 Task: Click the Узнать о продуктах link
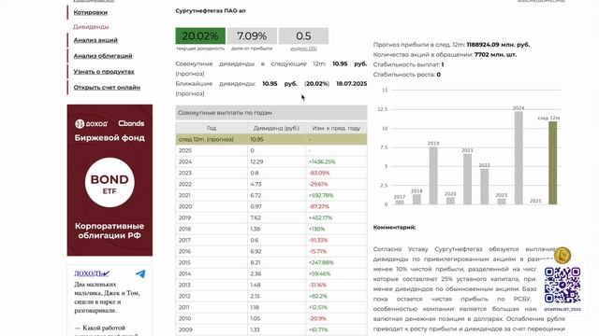104,71
